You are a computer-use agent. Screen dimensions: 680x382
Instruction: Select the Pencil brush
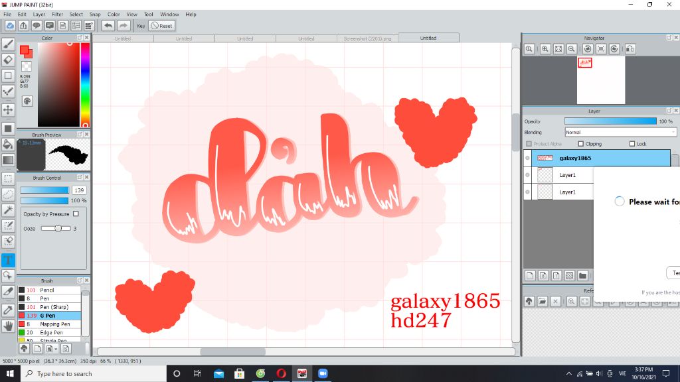coord(49,290)
